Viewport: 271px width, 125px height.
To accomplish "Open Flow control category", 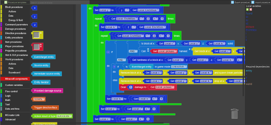I will (x=11, y=91).
